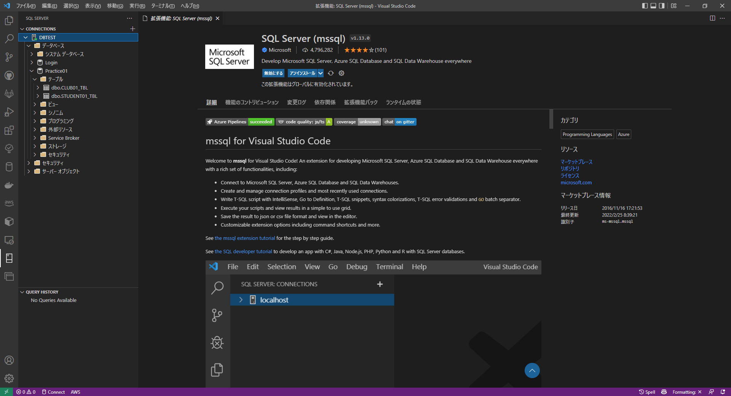The height and width of the screenshot is (396, 731).
Task: Open the Docker whale view
Action: coord(9,185)
